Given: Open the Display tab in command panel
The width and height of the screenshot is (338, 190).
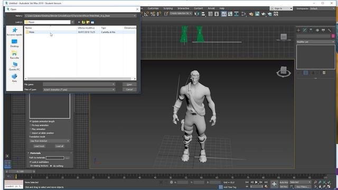Looking at the screenshot, I should click(323, 30).
